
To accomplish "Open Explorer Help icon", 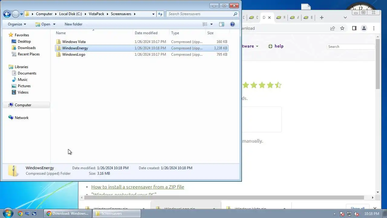I will pyautogui.click(x=233, y=24).
